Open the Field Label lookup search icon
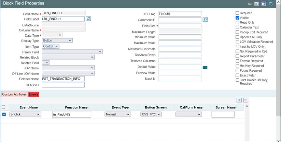The width and height of the screenshot is (281, 142). coord(88,18)
